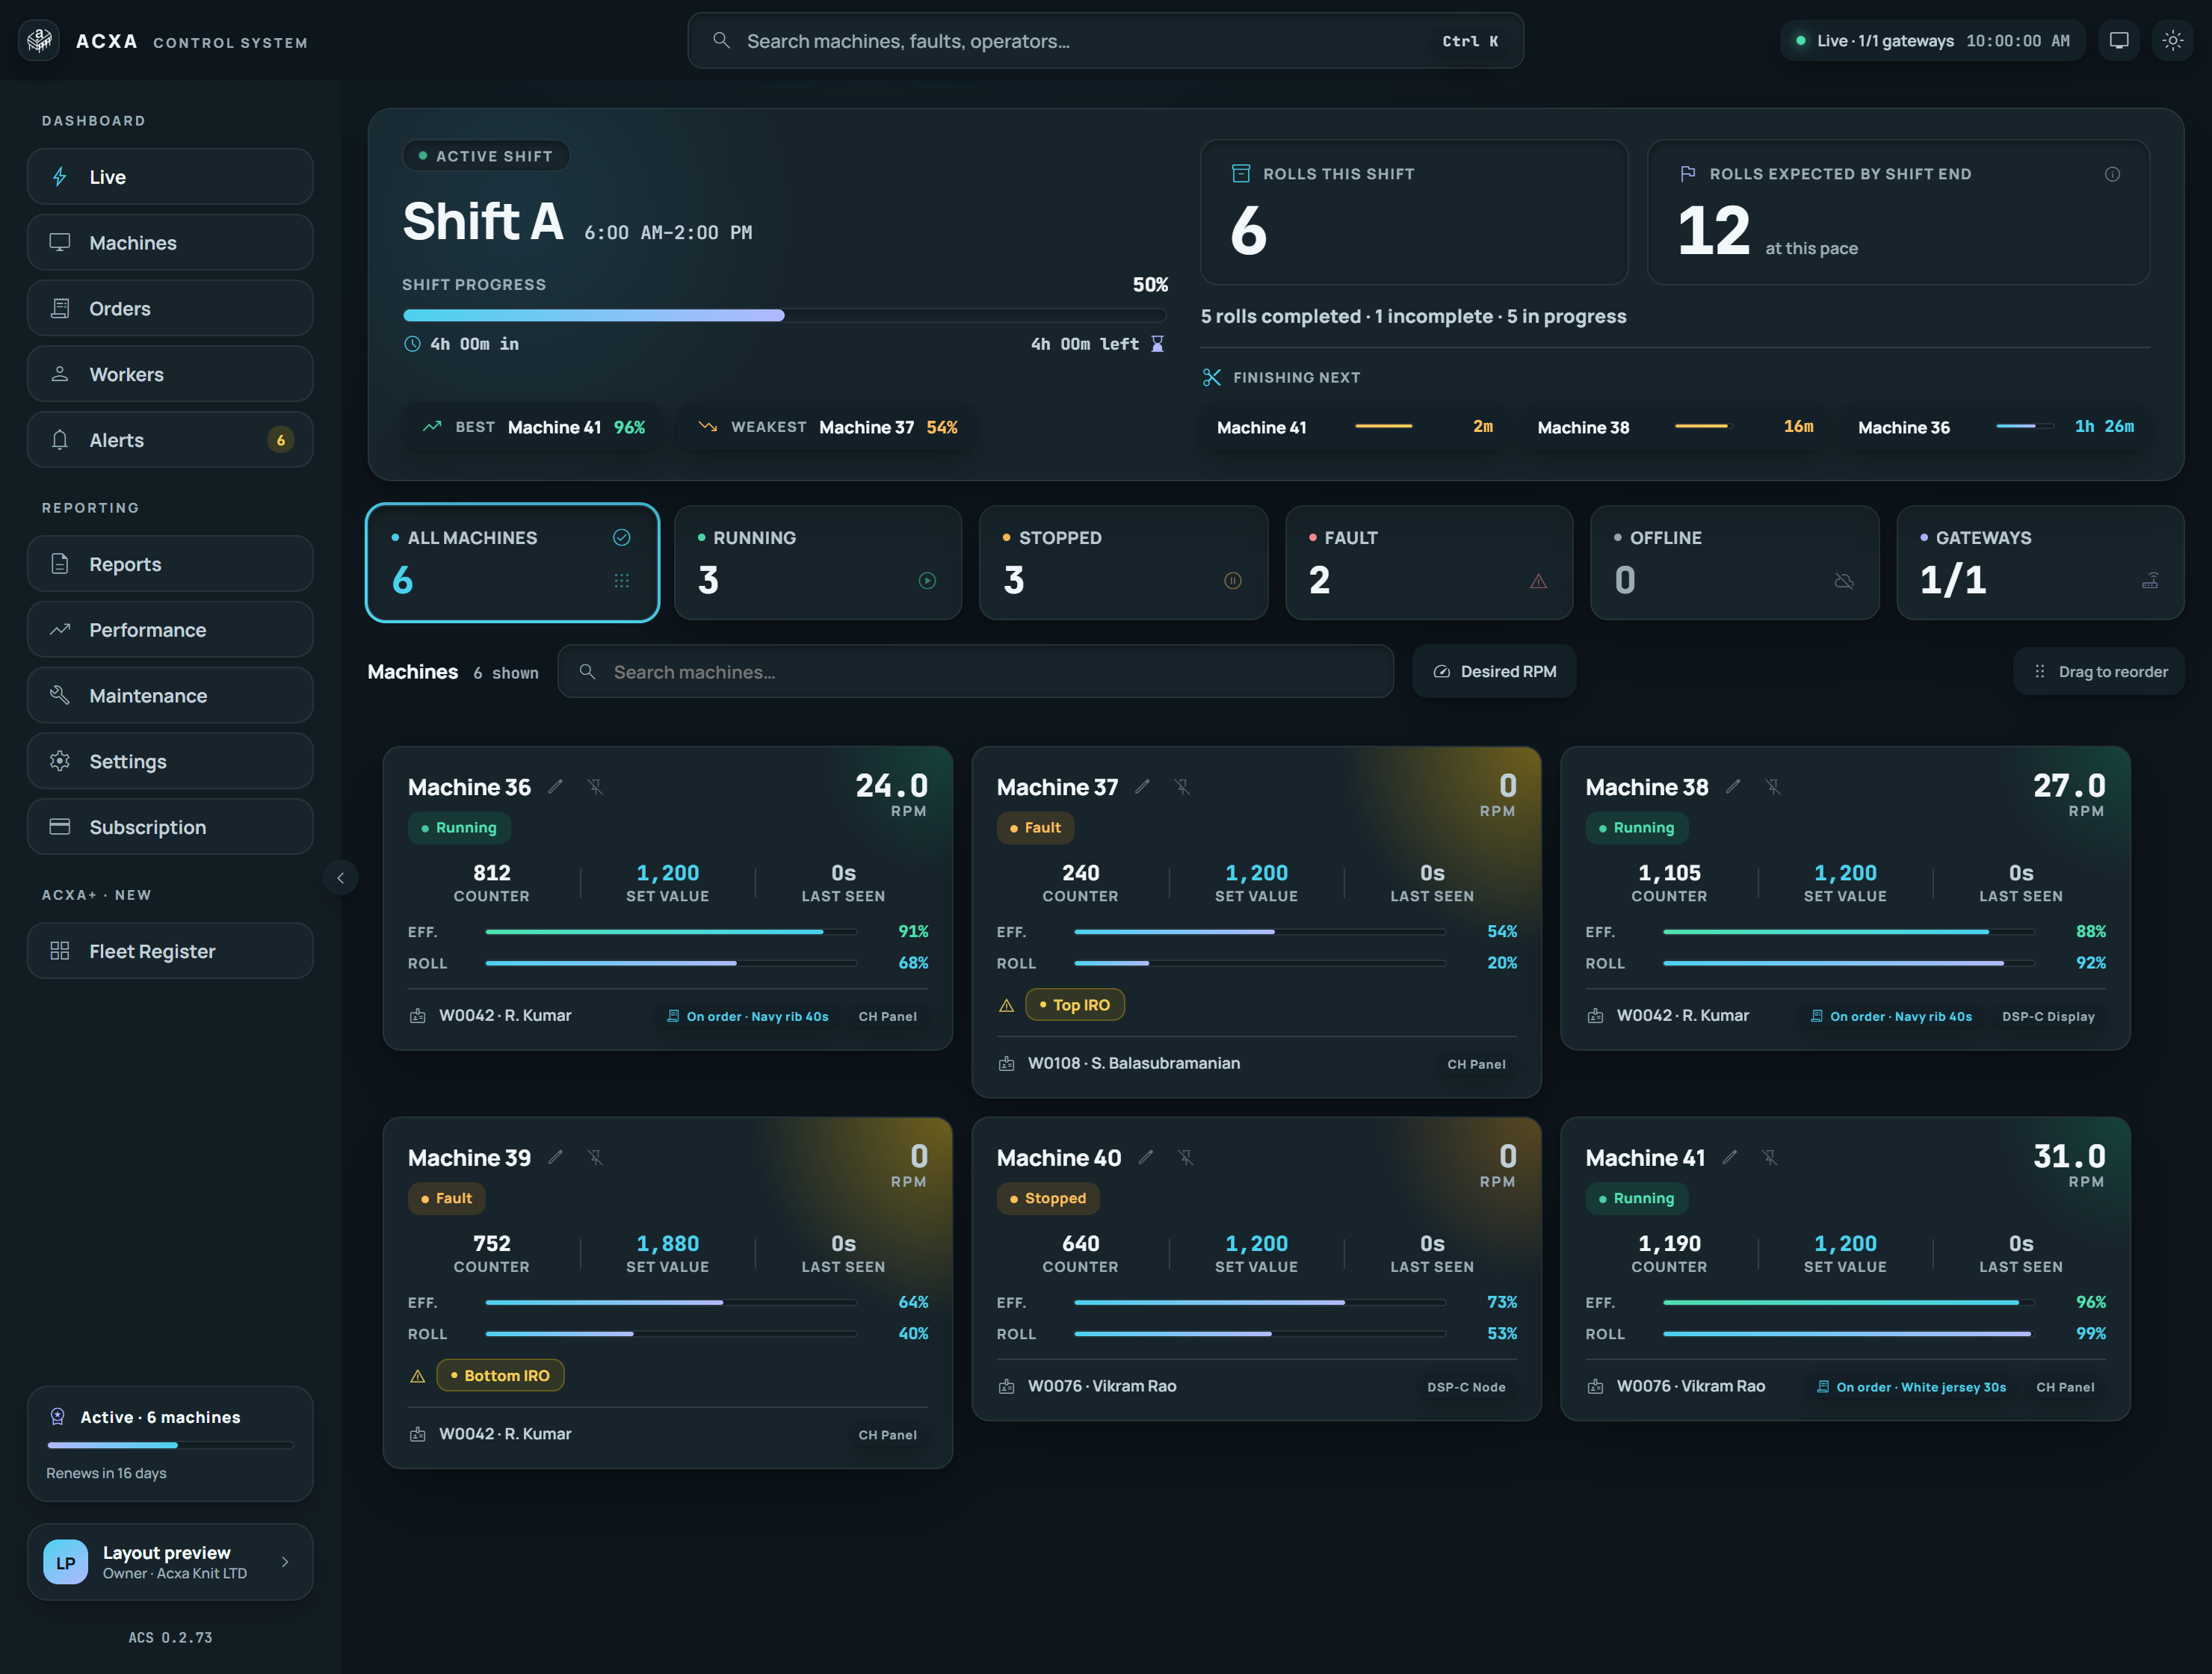Edit Machine 36 name with pencil icon
The width and height of the screenshot is (2212, 1674).
(555, 787)
